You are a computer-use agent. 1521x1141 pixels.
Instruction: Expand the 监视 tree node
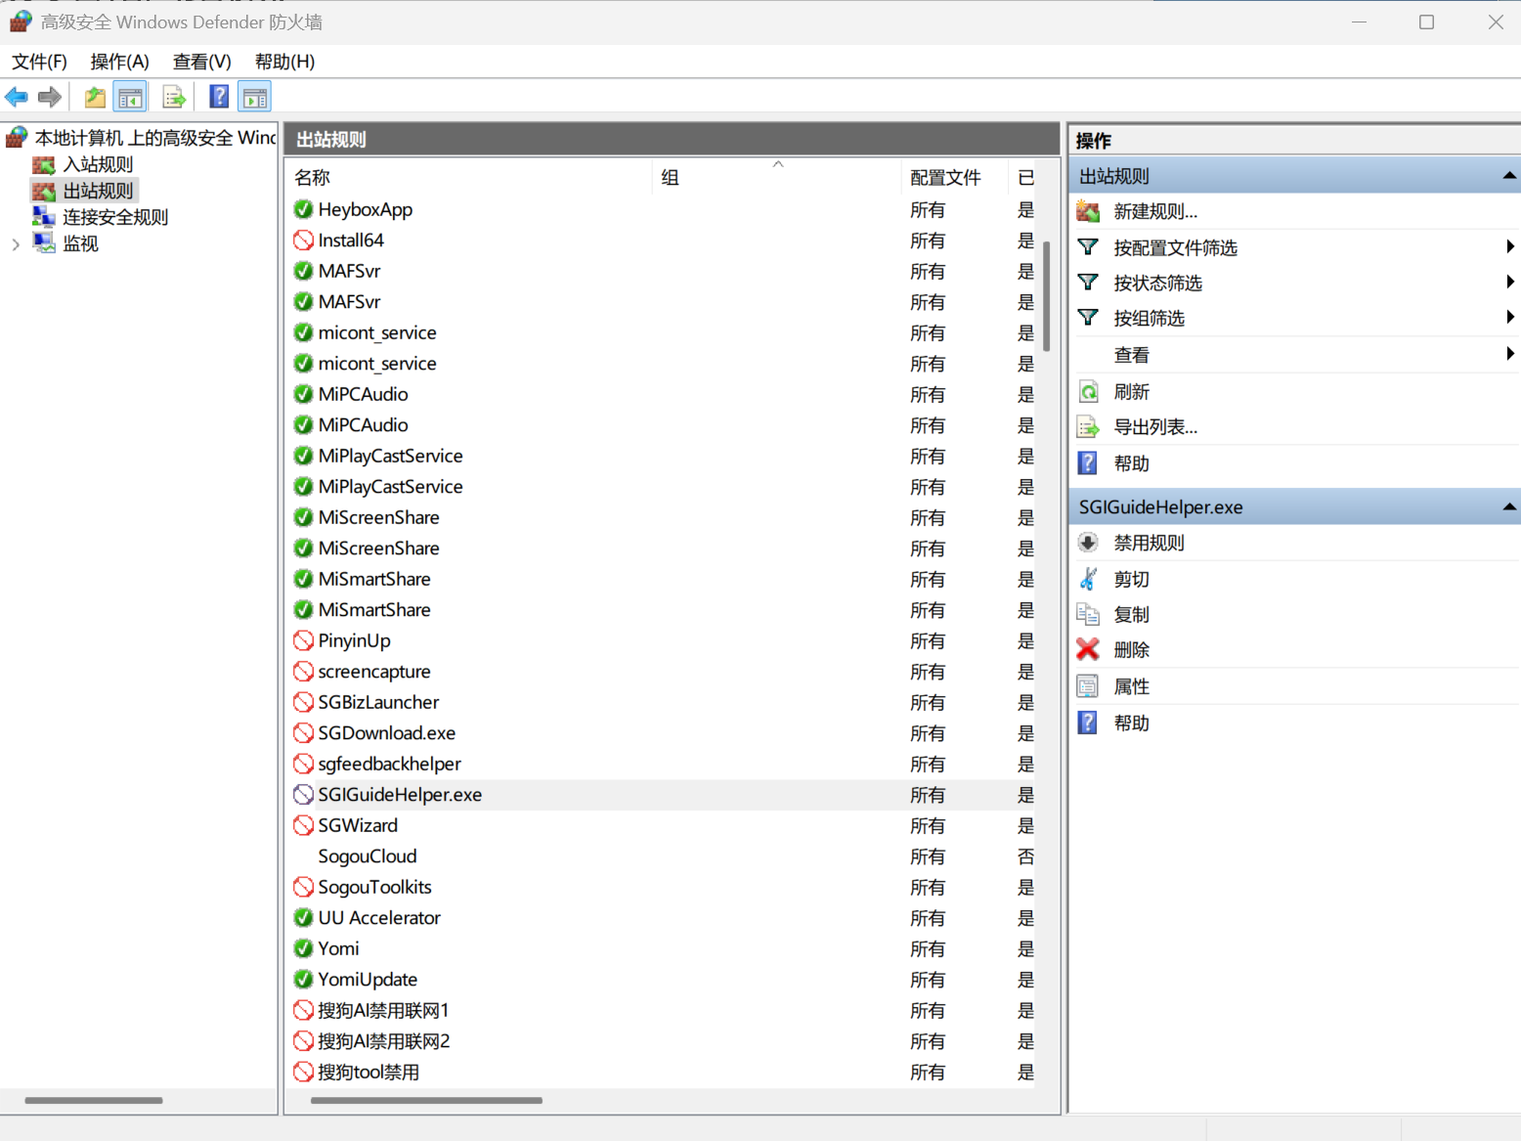tap(16, 244)
